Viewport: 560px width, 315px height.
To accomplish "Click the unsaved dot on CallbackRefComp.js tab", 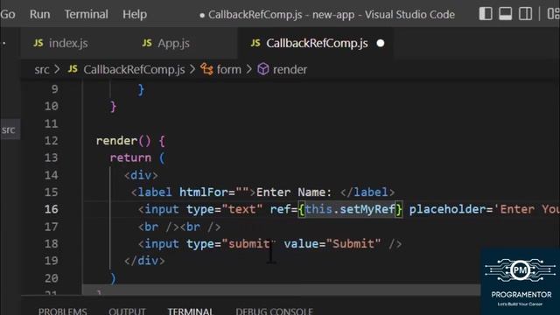I will tap(381, 43).
